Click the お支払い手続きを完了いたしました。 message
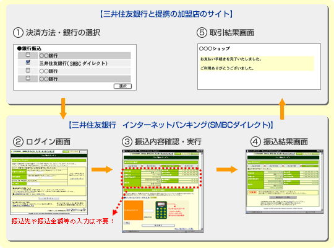 click(x=231, y=59)
